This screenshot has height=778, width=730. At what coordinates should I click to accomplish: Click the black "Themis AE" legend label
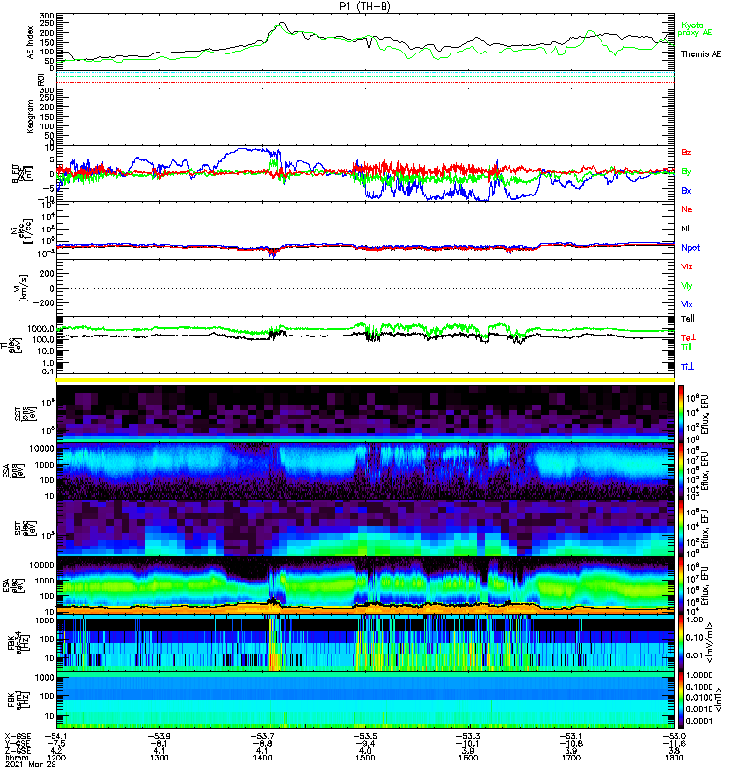click(x=701, y=54)
